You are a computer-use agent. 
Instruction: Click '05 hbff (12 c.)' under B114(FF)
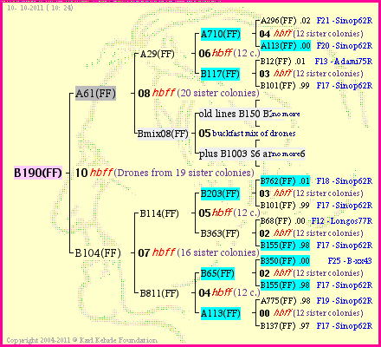[x=229, y=213]
